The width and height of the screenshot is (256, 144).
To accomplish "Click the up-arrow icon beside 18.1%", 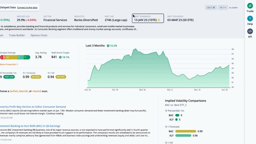I will (x=60, y=57).
